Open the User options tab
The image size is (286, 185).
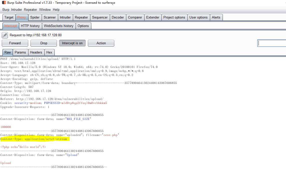(198, 17)
